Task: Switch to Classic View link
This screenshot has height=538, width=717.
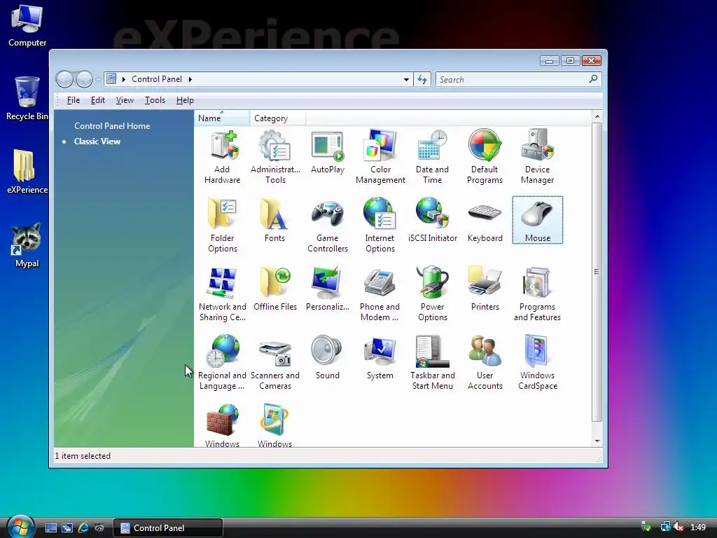Action: coord(97,142)
